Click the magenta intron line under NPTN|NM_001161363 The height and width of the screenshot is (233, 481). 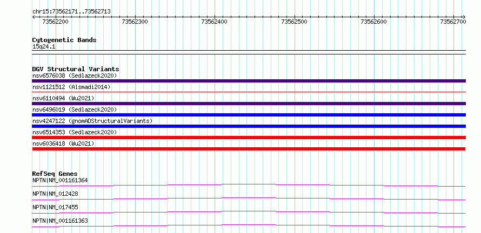pos(249,225)
